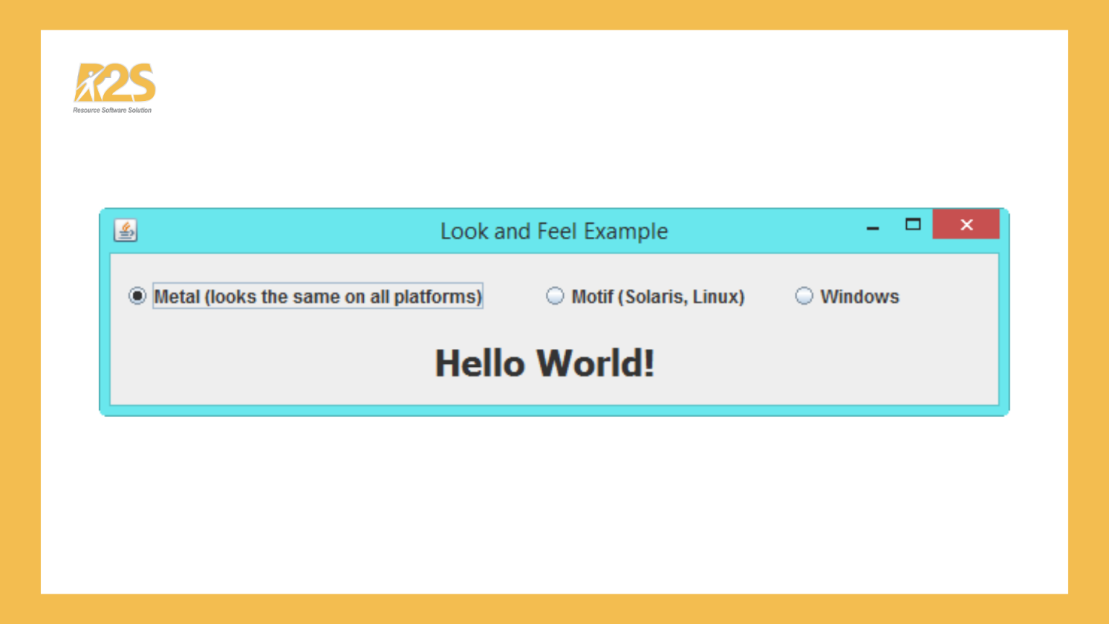Choose the Motif radio button circle

click(x=554, y=296)
